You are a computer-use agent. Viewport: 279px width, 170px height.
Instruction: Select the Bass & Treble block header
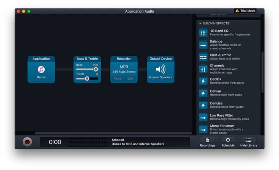click(x=87, y=59)
